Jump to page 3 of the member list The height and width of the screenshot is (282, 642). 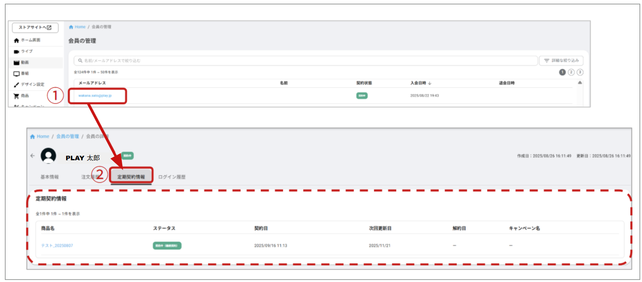pos(580,72)
